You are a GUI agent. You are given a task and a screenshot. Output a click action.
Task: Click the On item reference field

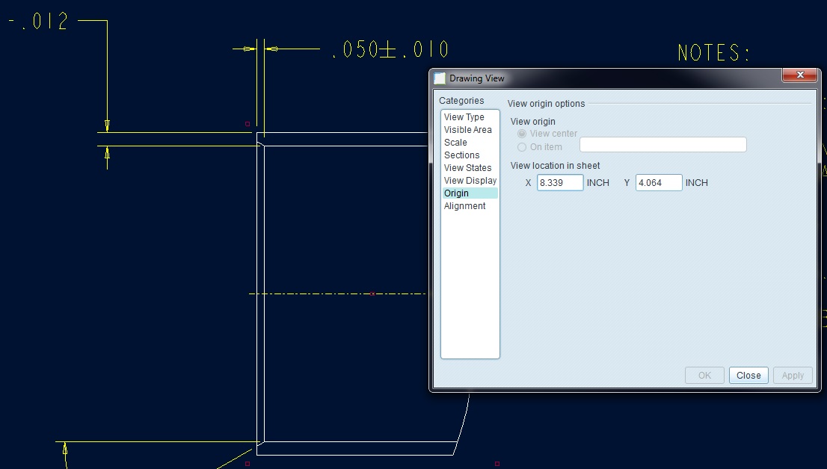[x=662, y=144]
